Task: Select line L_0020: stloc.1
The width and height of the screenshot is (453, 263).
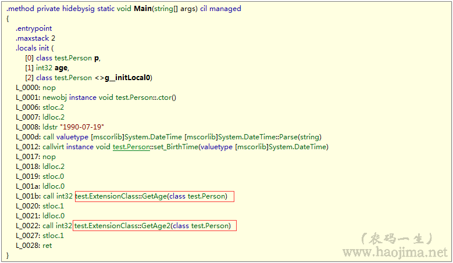Action: pyautogui.click(x=40, y=206)
